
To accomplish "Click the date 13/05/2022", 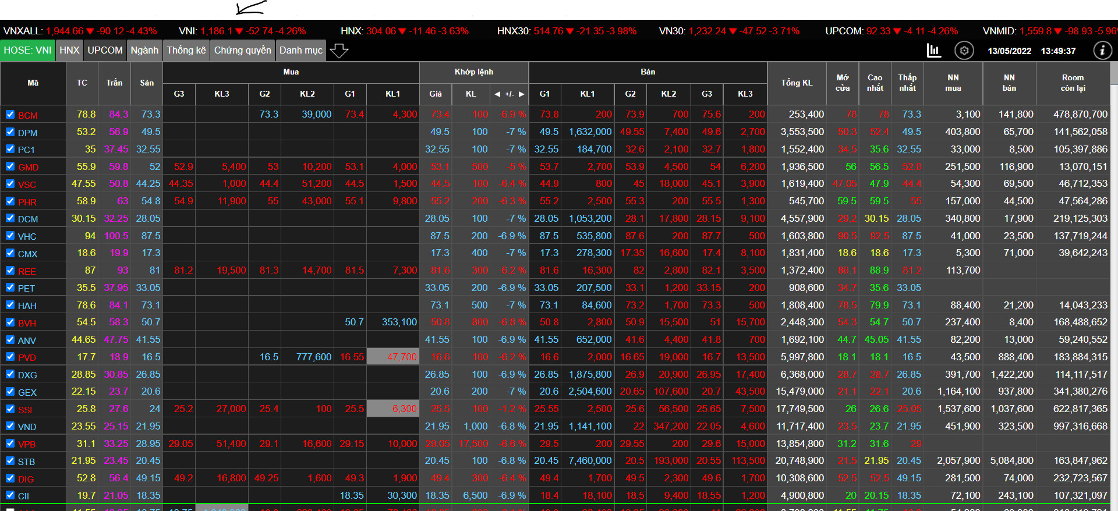I will point(1010,51).
